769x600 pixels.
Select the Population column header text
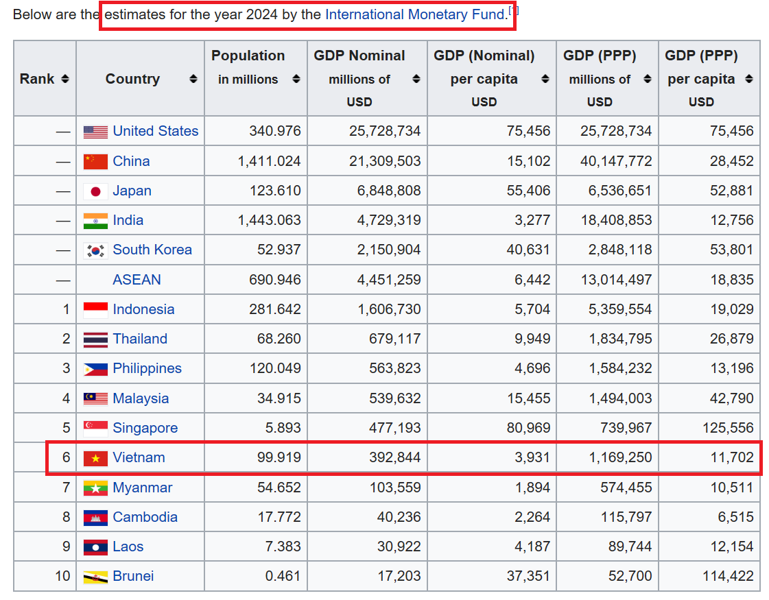click(x=248, y=56)
